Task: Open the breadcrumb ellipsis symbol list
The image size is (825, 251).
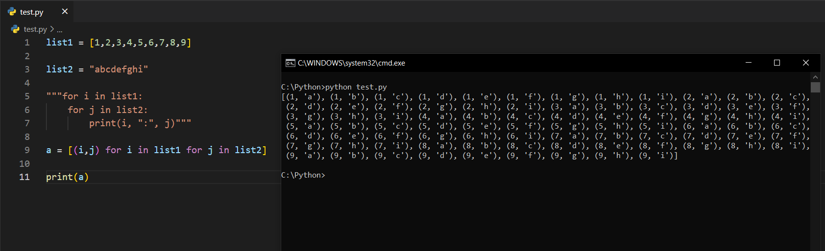Action: coord(60,30)
